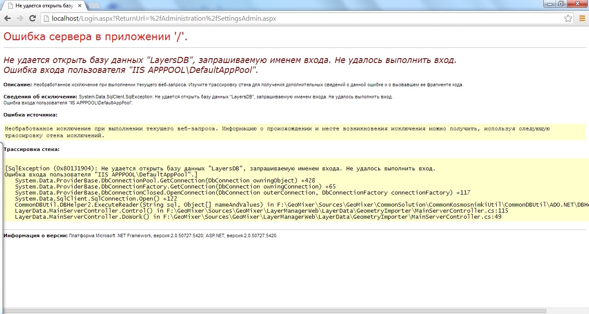Click the stack line "CommonDBUtil.DBHelper2.ExecuteReader"

click(302, 204)
